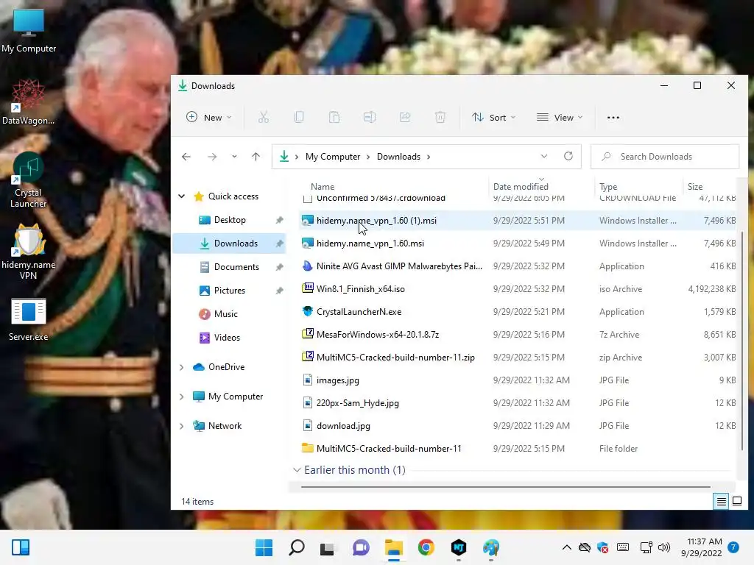Open Google Chrome from taskbar
Screen dimensions: 754x565
click(426, 547)
